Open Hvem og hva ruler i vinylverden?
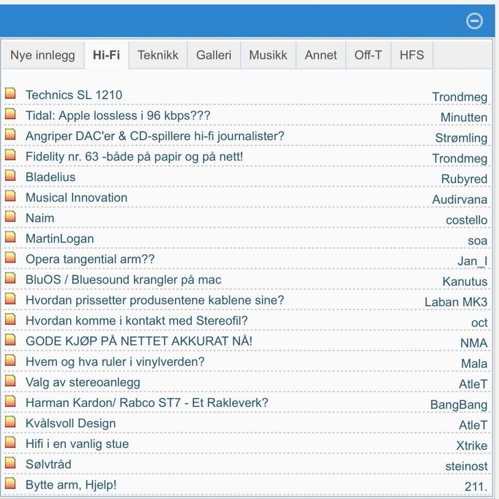The height and width of the screenshot is (499, 499). pos(115,362)
